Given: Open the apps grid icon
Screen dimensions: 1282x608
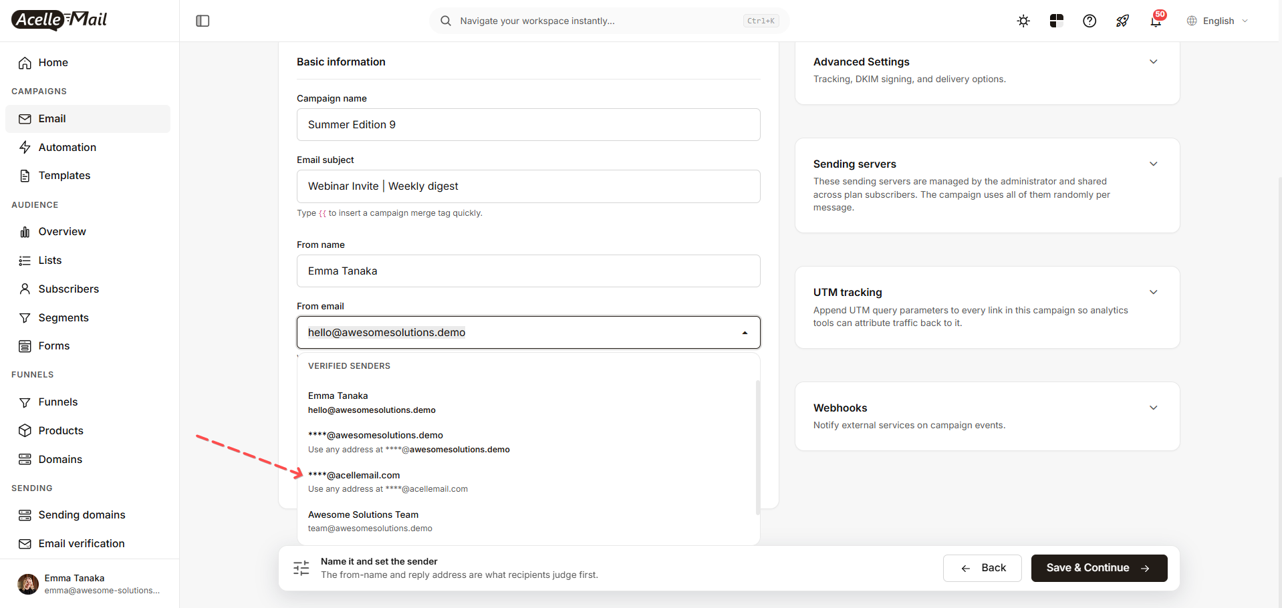Looking at the screenshot, I should click(1056, 21).
